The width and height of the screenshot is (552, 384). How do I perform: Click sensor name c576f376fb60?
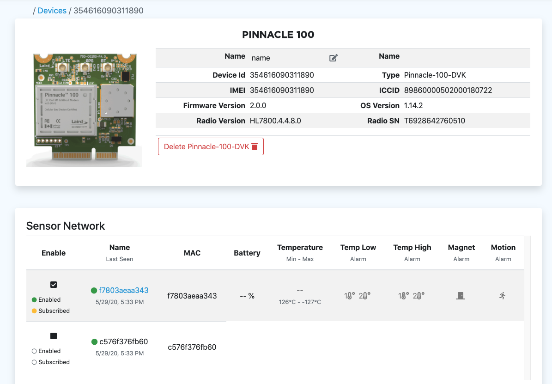point(124,342)
